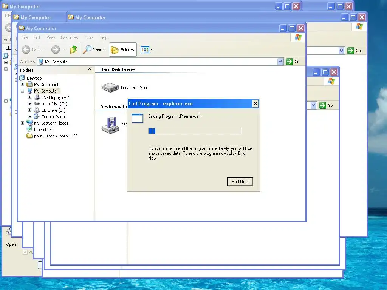
Task: Click the Devices with section header
Action: (113, 107)
